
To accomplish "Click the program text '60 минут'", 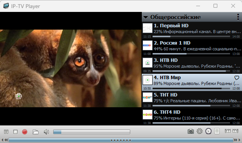I will (x=173, y=49).
